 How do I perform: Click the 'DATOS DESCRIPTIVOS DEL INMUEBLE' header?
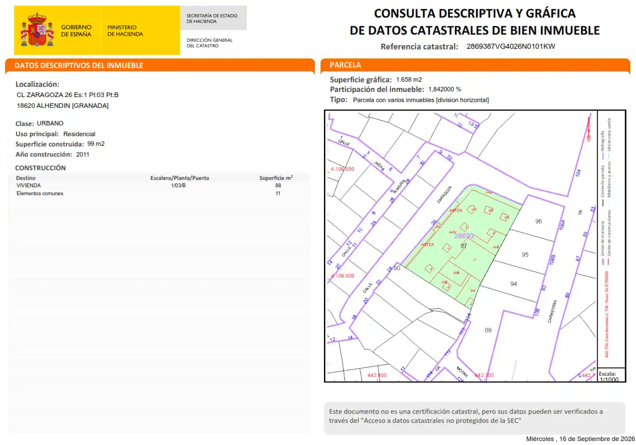coord(79,65)
